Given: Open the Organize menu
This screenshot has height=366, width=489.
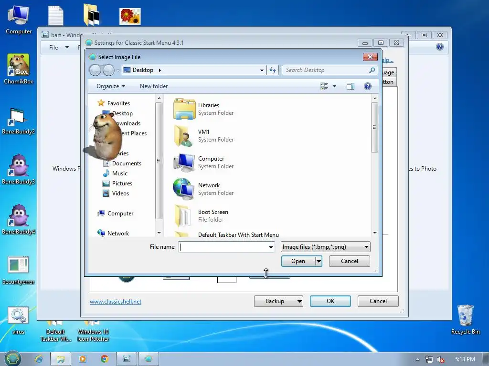Looking at the screenshot, I should pos(111,86).
